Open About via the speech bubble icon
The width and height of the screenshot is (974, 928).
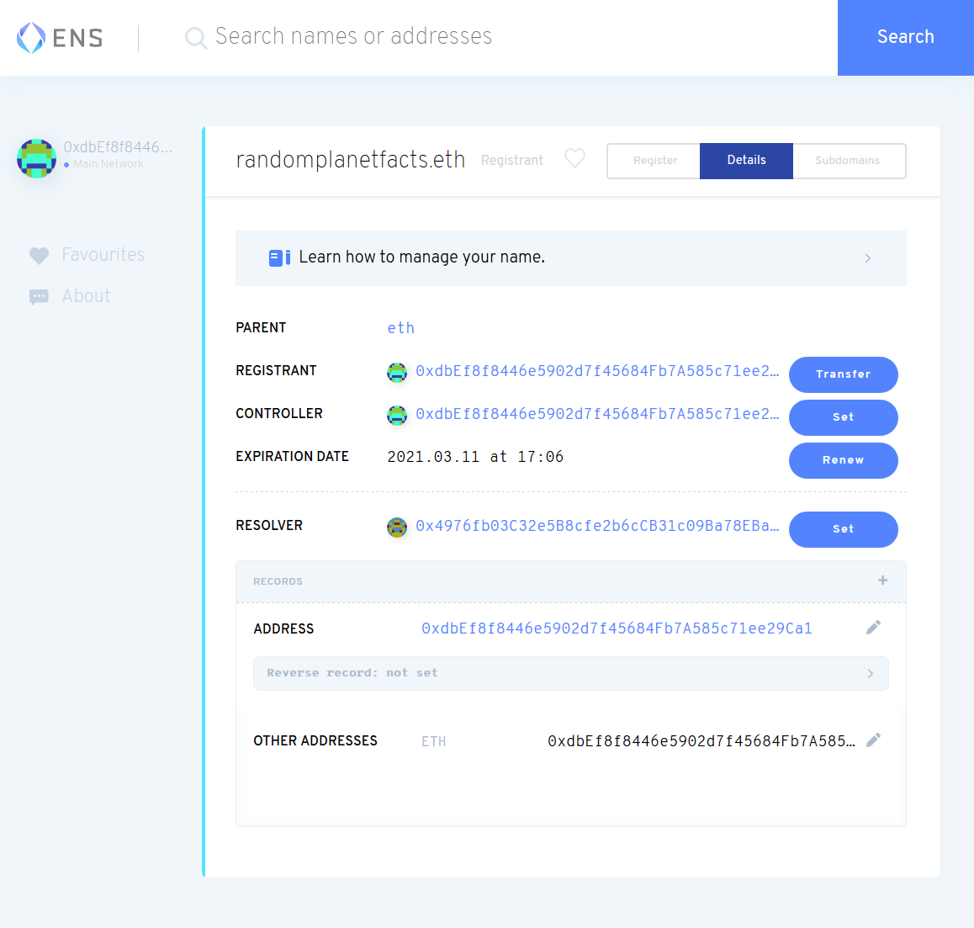point(39,296)
